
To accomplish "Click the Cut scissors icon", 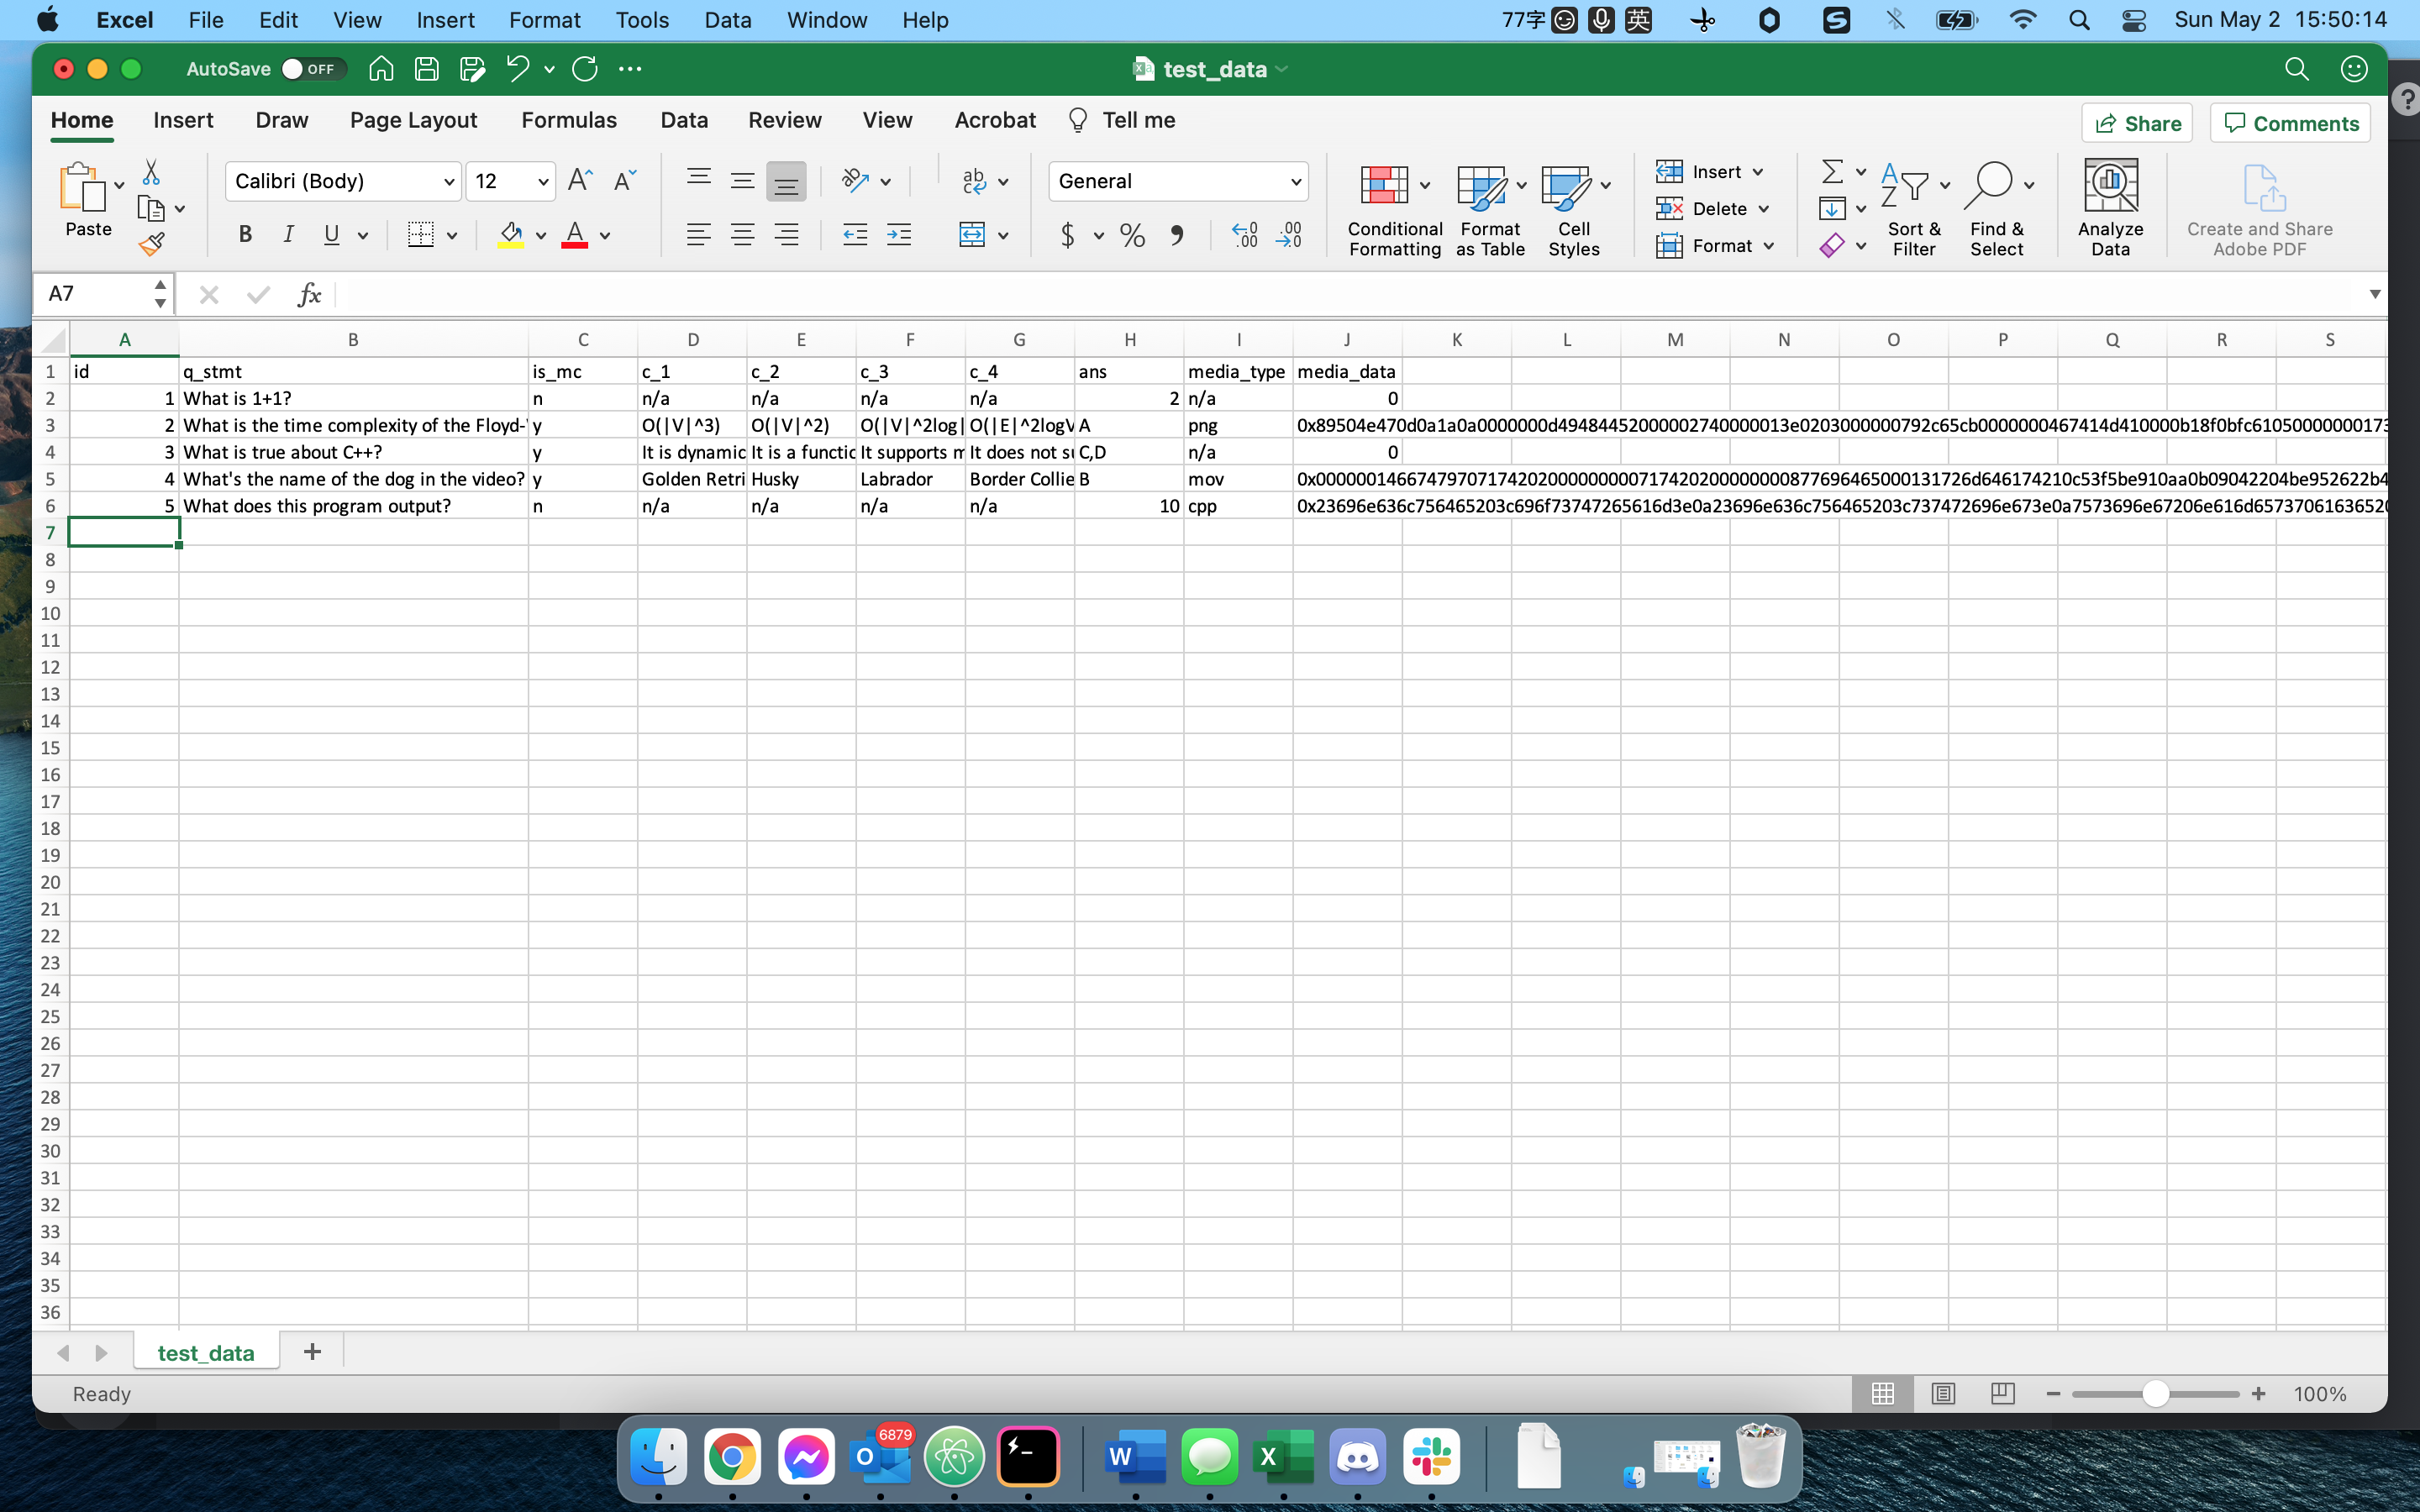I will tap(151, 172).
